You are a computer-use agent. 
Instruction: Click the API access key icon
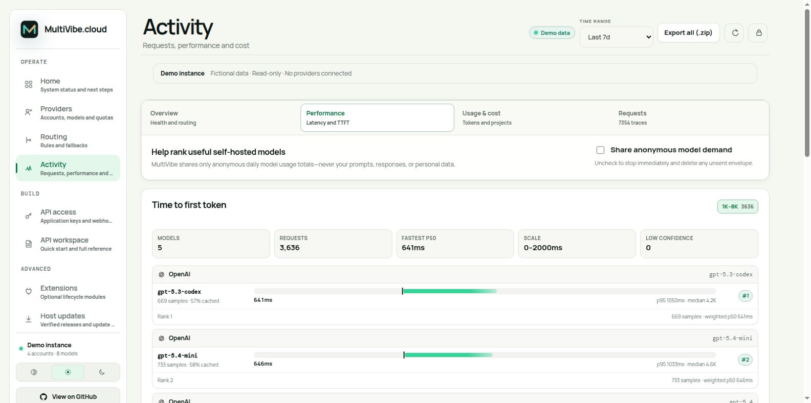click(29, 216)
